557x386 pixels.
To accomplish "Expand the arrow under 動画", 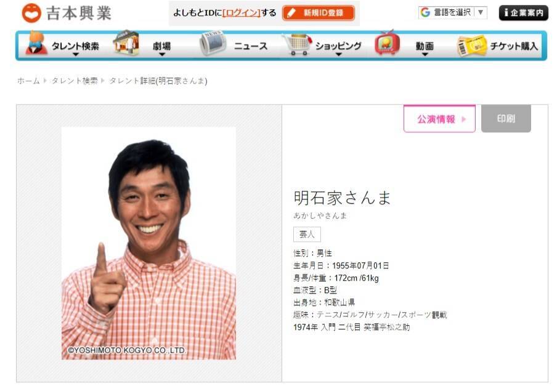I will click(425, 54).
